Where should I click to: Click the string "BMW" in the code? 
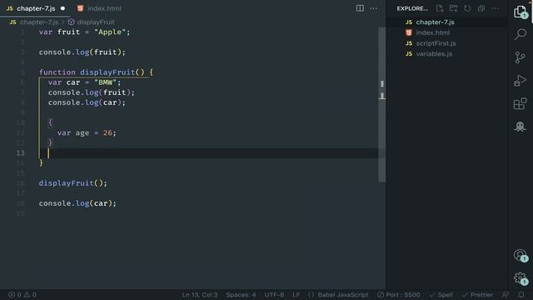106,82
